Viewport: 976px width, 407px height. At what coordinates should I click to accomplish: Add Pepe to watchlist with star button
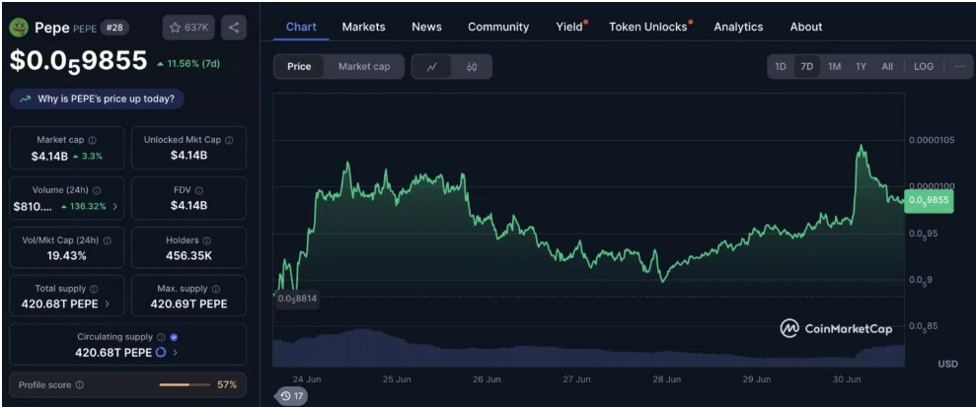click(188, 28)
